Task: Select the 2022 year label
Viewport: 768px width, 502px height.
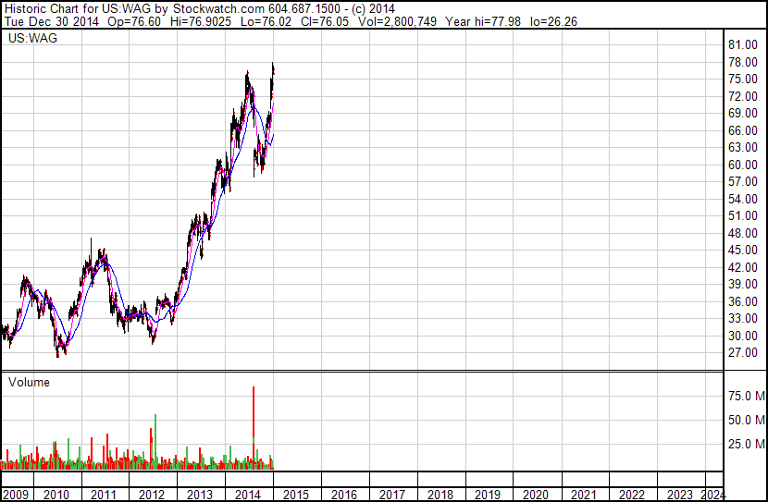Action: [x=632, y=495]
